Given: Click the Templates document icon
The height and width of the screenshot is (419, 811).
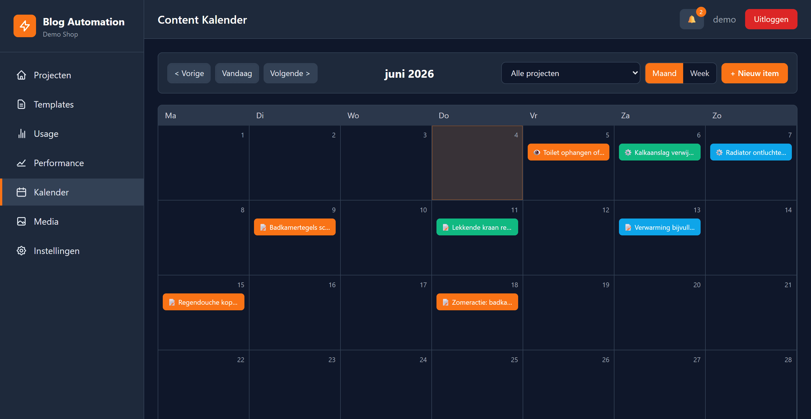Looking at the screenshot, I should coord(21,104).
